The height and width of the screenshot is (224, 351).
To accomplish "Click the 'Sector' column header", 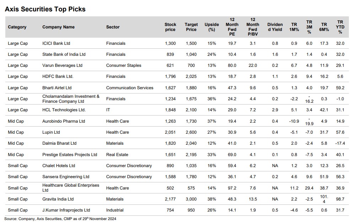I will 113,27.
